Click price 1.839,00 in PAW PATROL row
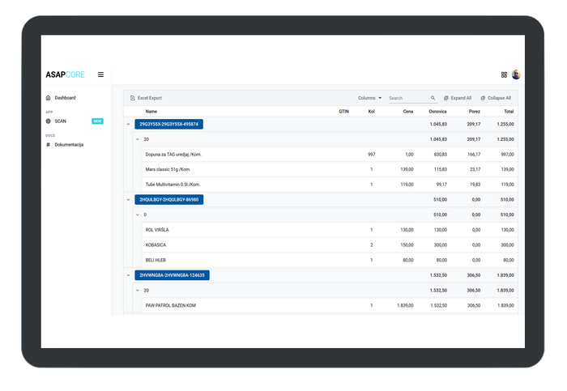Screen dimensions: 567x391 point(405,305)
